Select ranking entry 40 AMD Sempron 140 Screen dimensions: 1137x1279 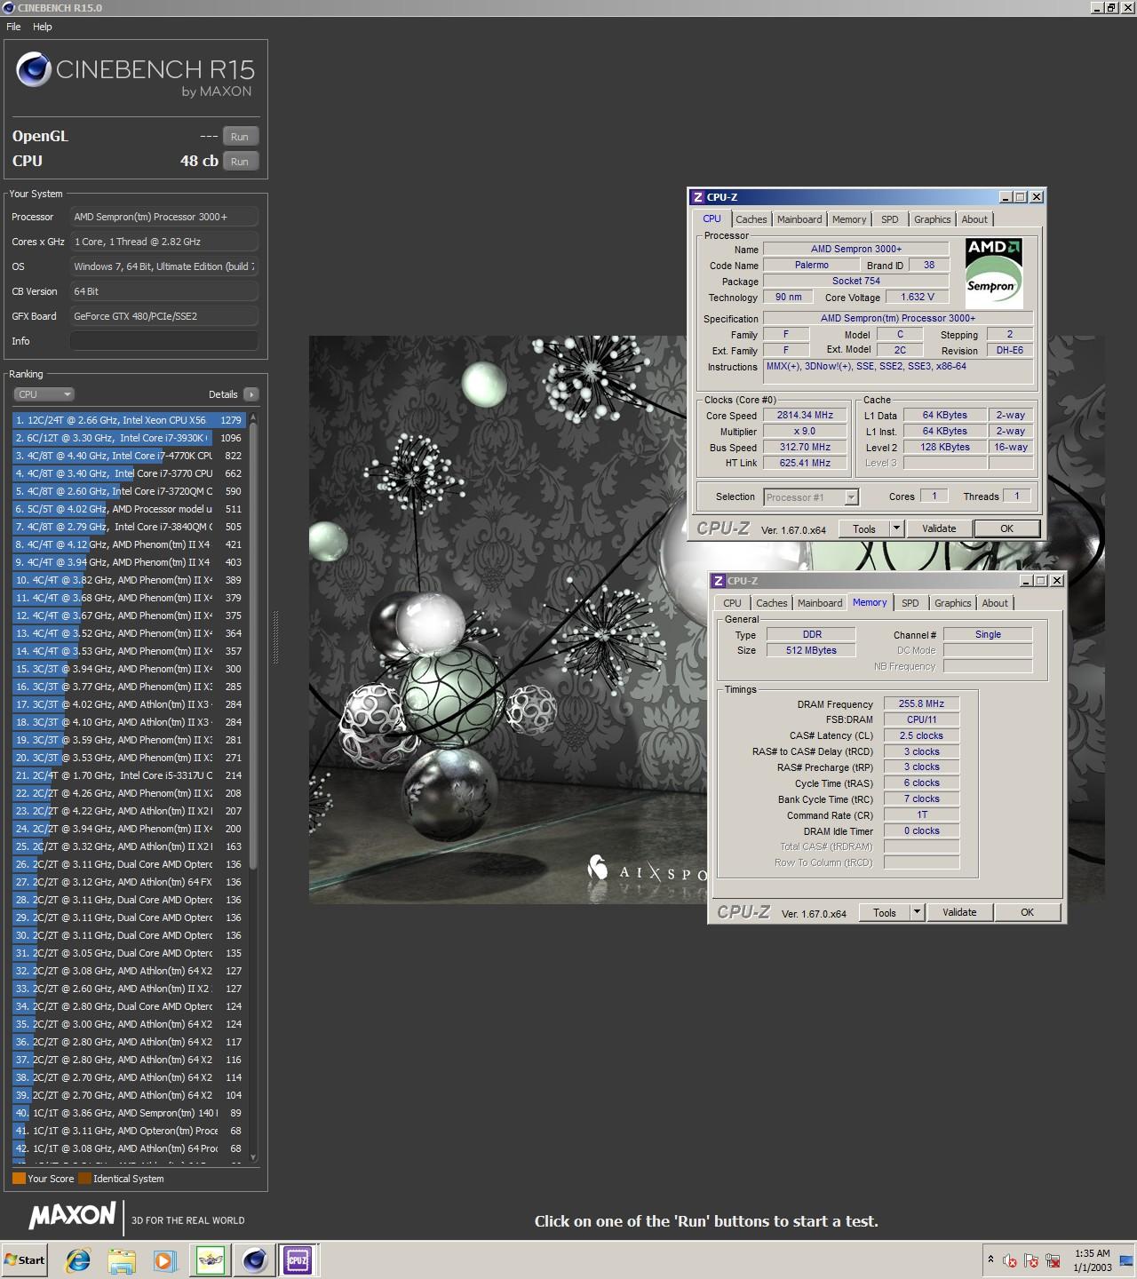point(129,1113)
